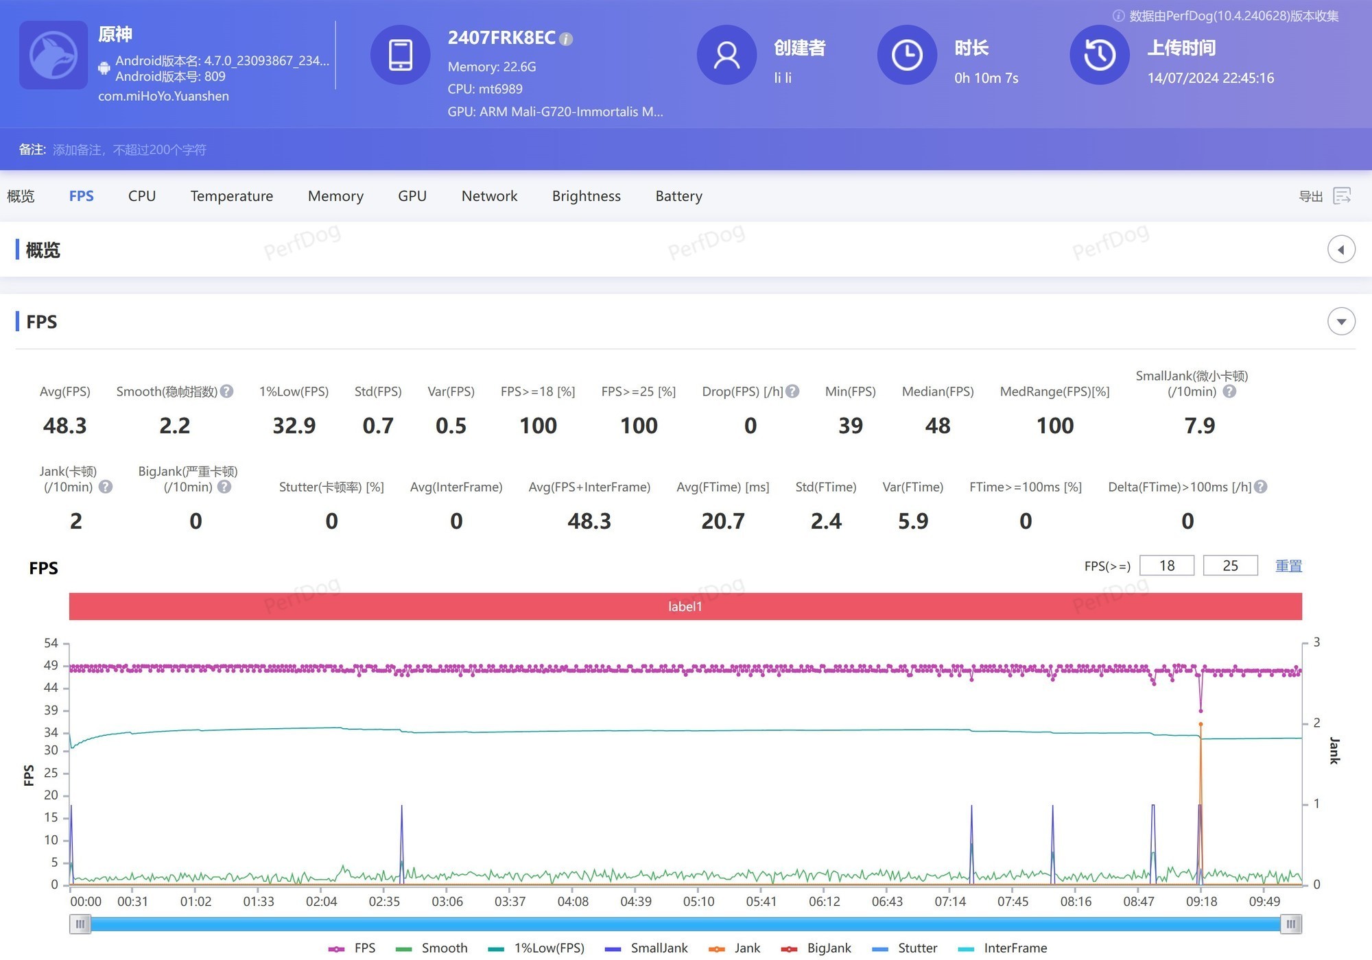Open help icon next to Smooth index

(227, 392)
